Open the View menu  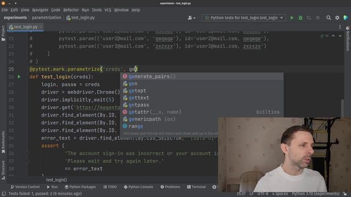(25, 10)
